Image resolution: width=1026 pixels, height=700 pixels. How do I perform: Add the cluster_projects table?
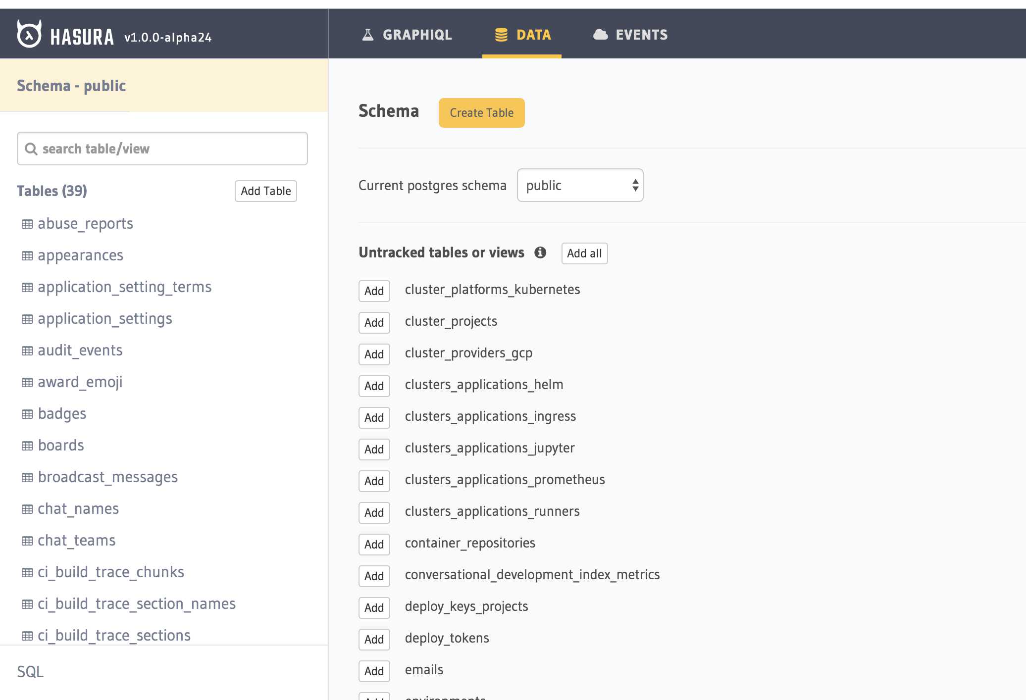[x=374, y=323]
